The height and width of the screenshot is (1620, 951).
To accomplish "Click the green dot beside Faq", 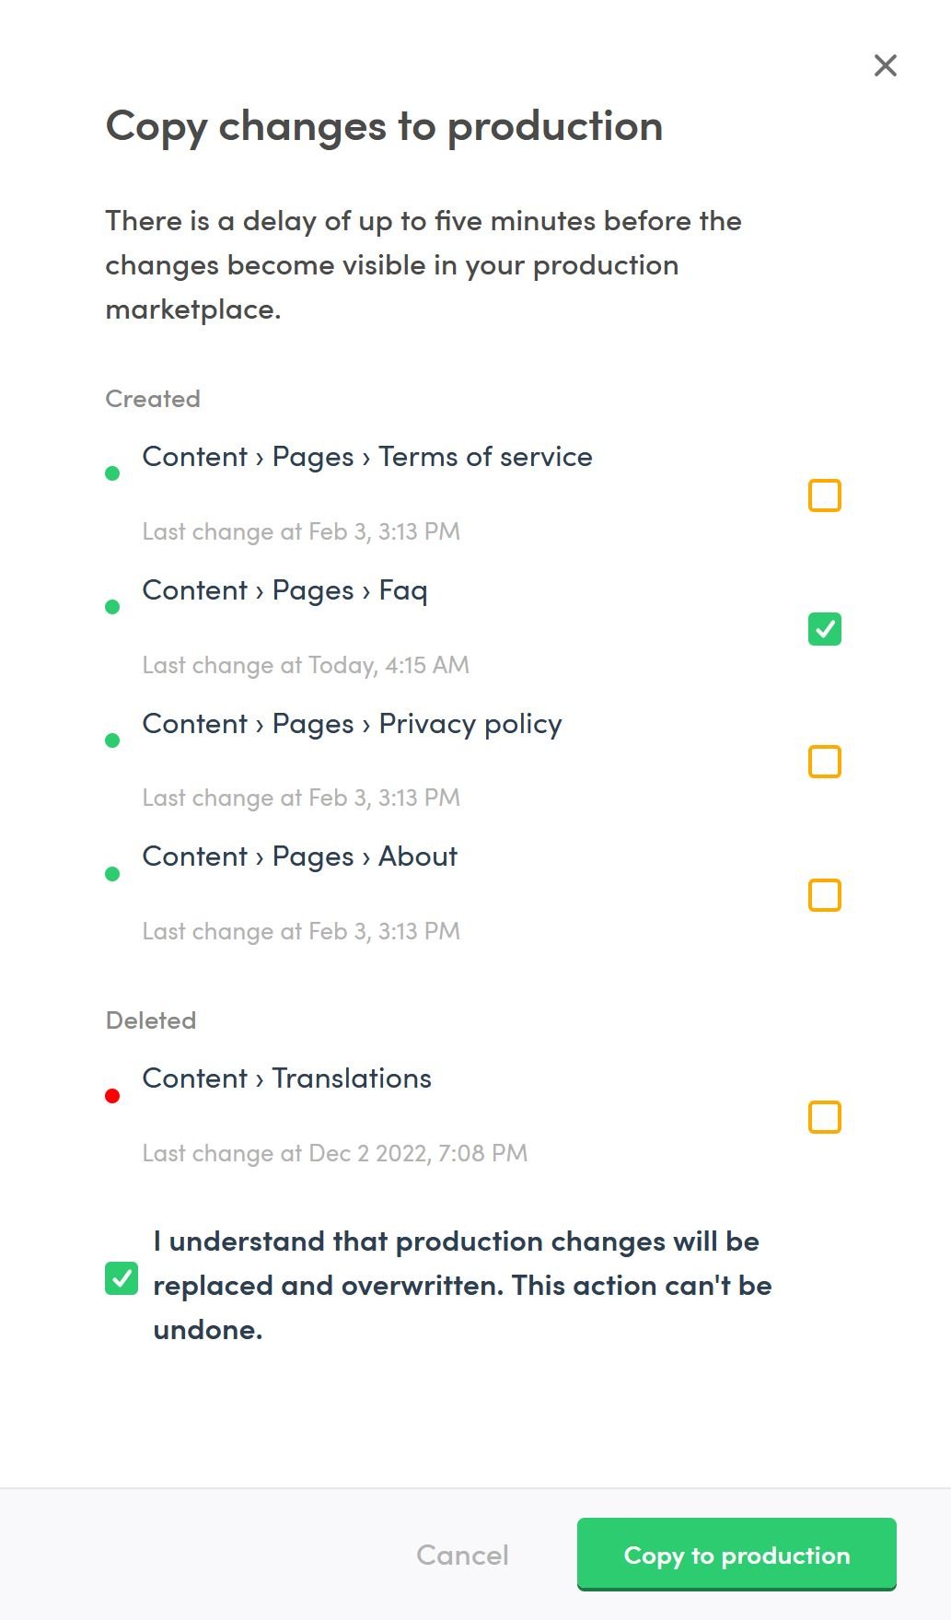I will point(112,607).
